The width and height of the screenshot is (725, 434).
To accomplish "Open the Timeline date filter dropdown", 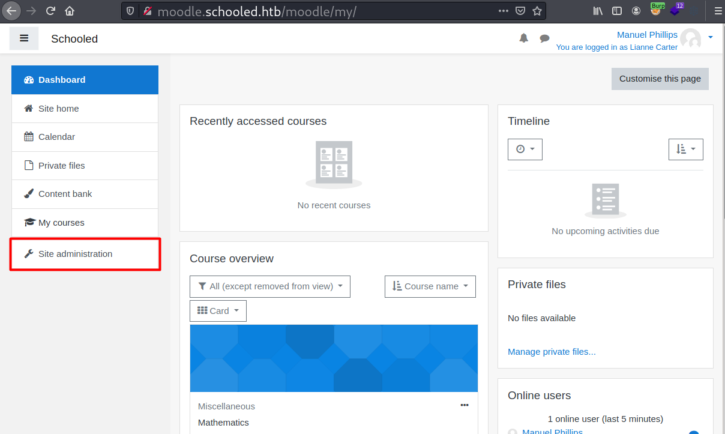I will (525, 149).
